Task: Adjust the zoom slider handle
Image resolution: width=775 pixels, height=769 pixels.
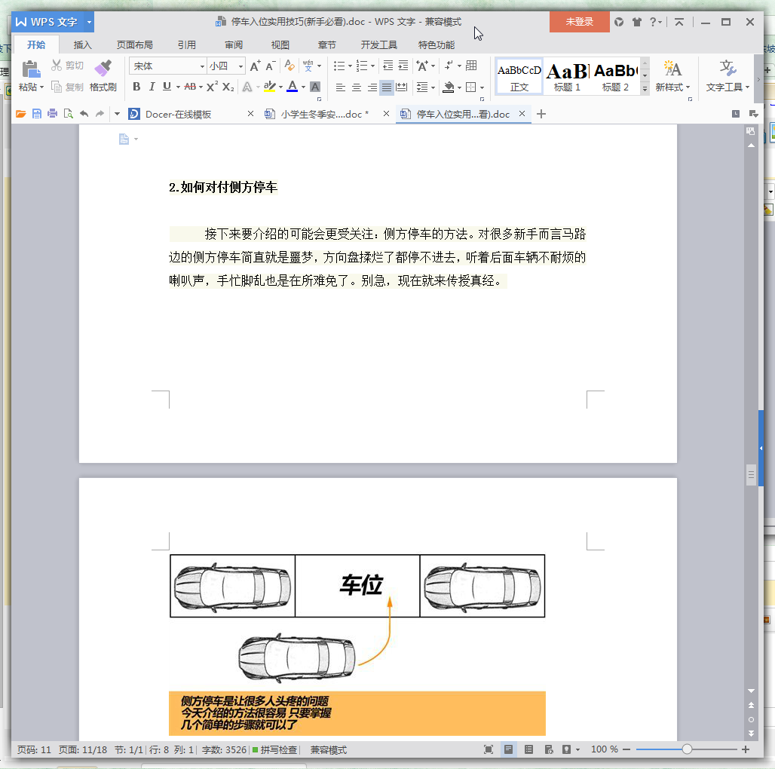Action: click(687, 749)
